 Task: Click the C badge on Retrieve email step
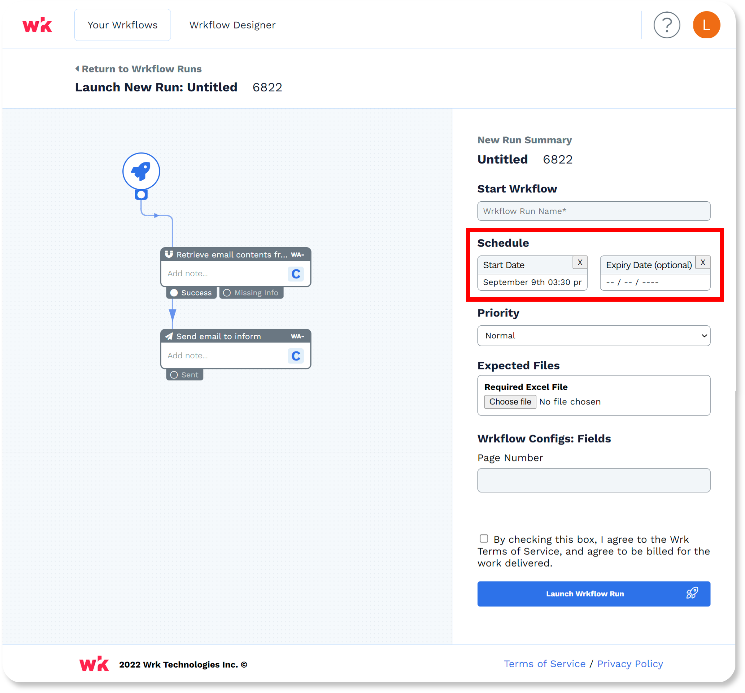(296, 274)
